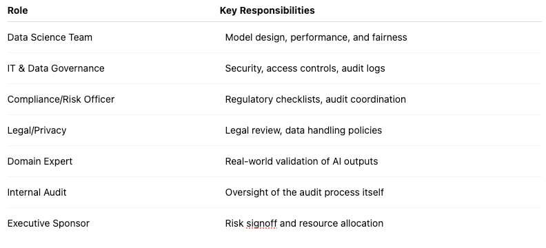The width and height of the screenshot is (546, 248).
Task: Click "Oversight of the audit process itself" cell
Action: click(x=304, y=192)
